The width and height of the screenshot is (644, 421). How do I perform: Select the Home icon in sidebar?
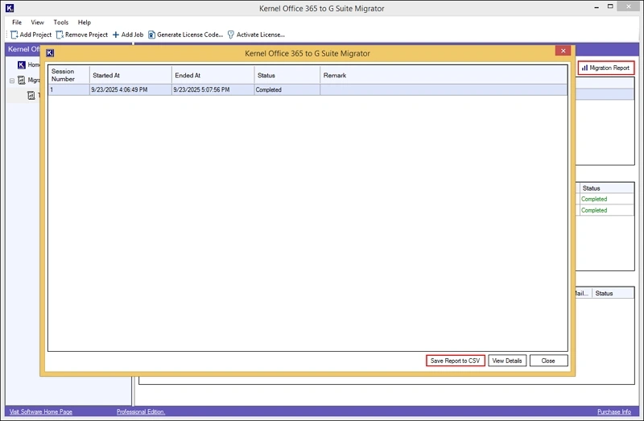22,64
